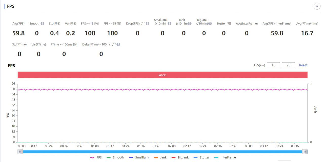Click the right handle of the time range slider
324x162 pixels.
pyautogui.click(x=305, y=151)
